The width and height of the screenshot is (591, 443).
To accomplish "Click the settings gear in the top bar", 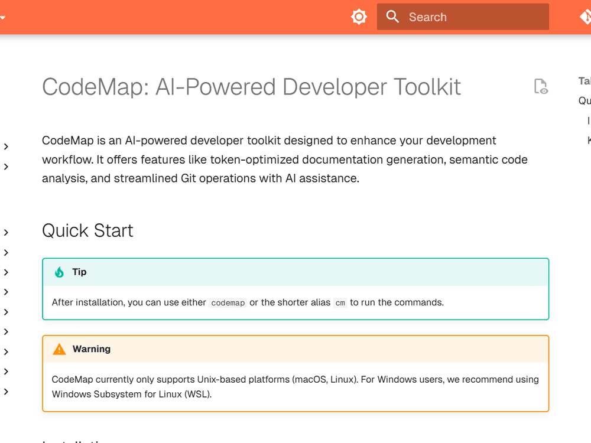I will click(x=359, y=17).
